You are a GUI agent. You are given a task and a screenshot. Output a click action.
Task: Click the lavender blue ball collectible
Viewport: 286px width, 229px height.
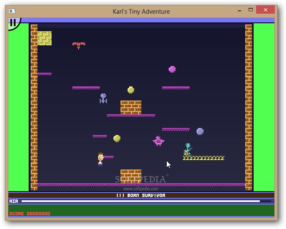pyautogui.click(x=200, y=131)
